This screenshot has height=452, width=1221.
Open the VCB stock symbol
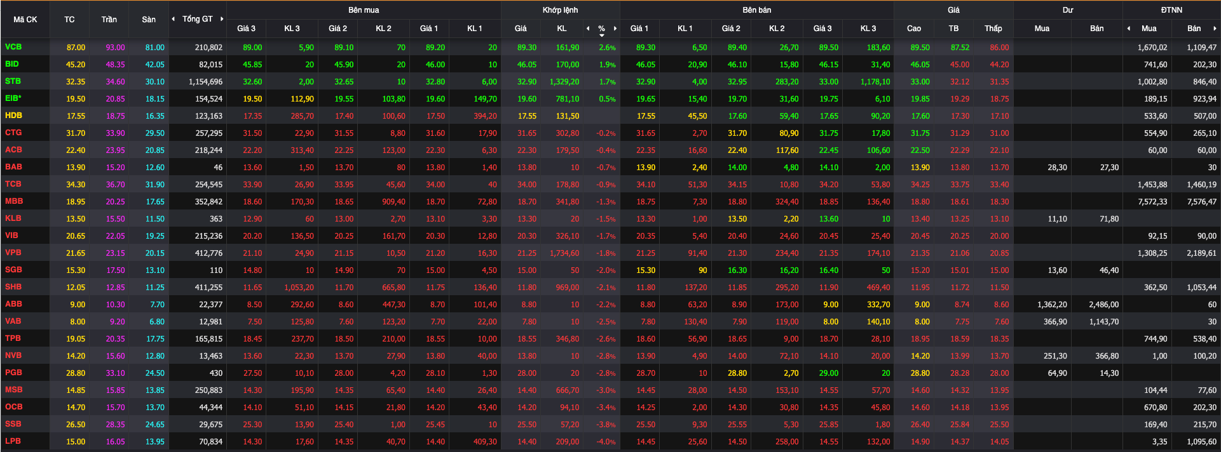click(x=13, y=47)
